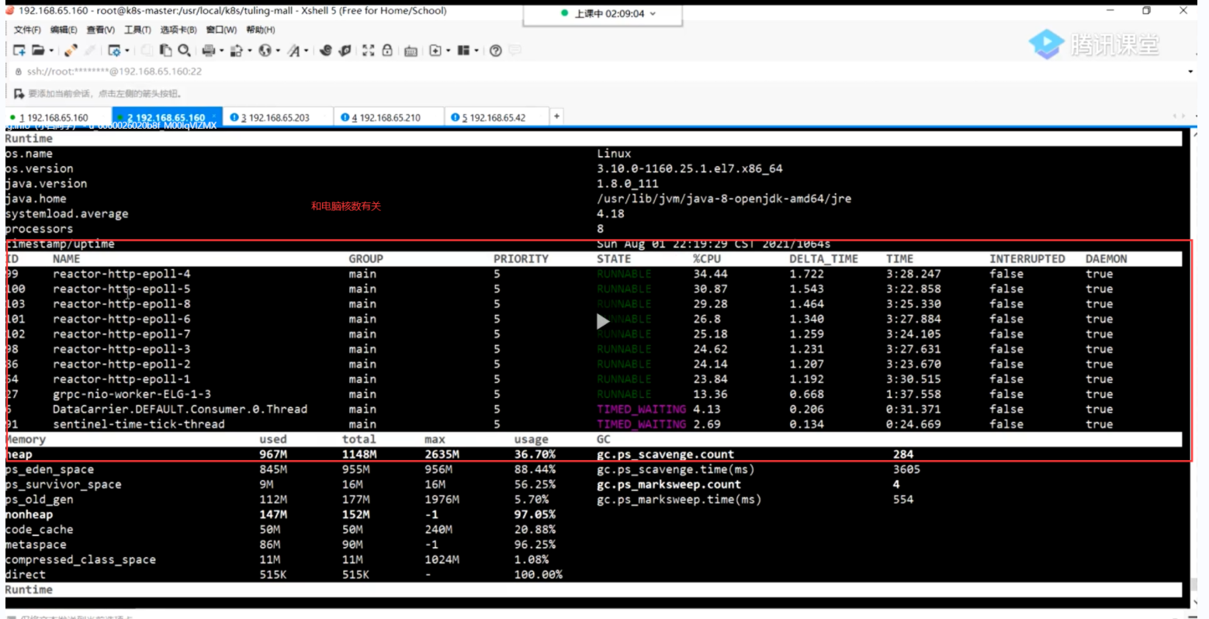This screenshot has height=619, width=1209.
Task: Click the ps_eden_space memory row label
Action: click(50, 469)
